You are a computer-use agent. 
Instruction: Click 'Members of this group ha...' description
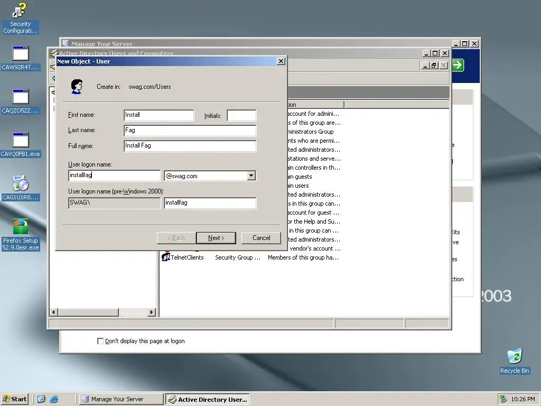pyautogui.click(x=303, y=257)
